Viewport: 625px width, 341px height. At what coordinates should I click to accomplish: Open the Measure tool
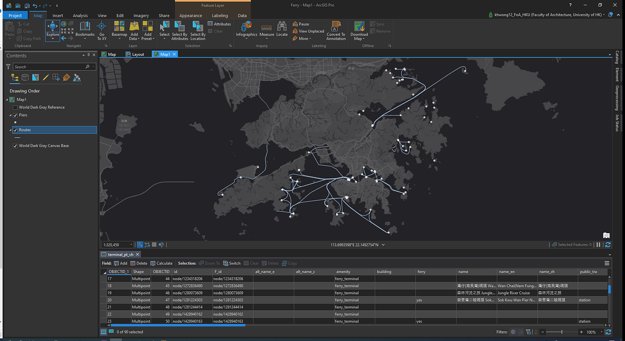click(x=267, y=29)
